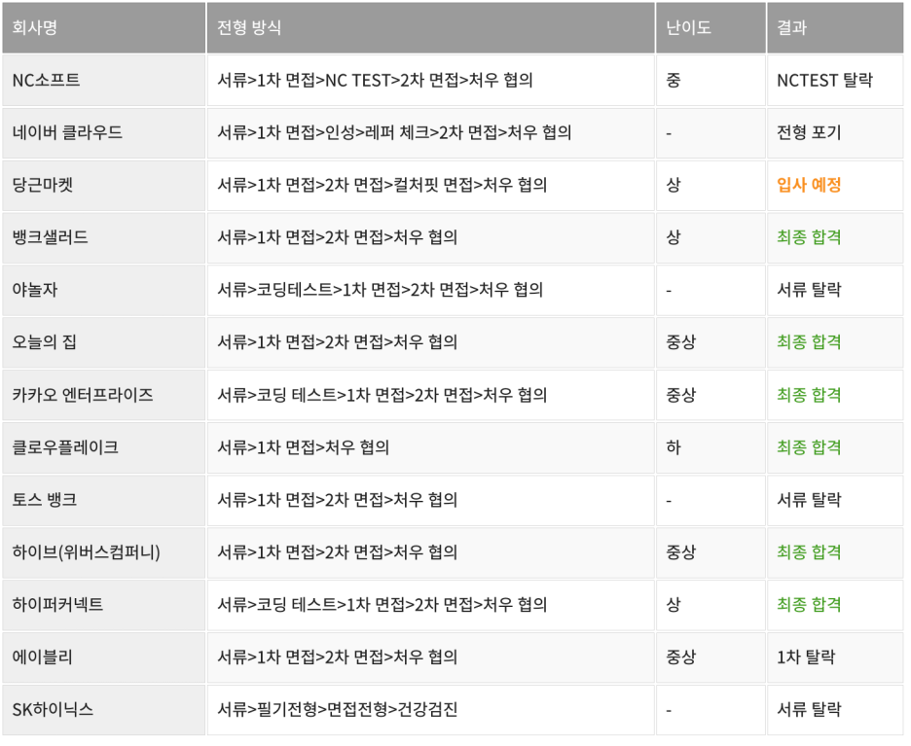911x746 pixels.
Task: Click the 상 difficulty cell for 뱅크샐러드
Action: coord(672,237)
